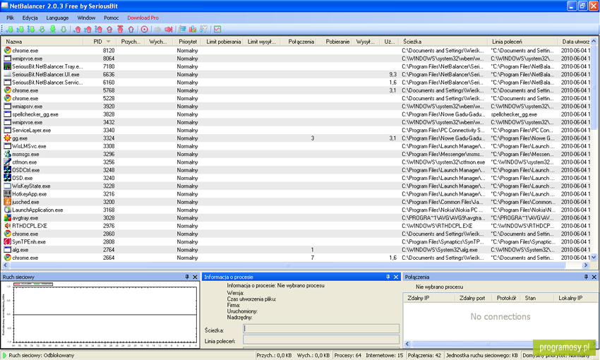
Task: Click the Ruch sieciowy: Odblokowany status text
Action: click(x=42, y=355)
